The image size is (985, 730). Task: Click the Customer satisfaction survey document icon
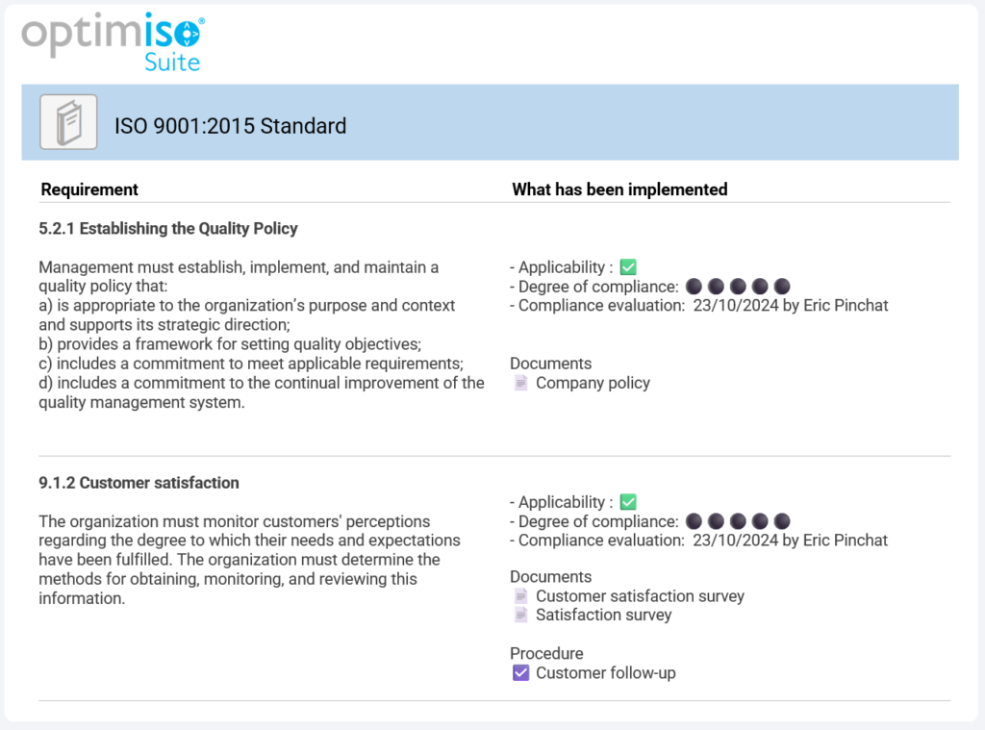click(x=520, y=596)
